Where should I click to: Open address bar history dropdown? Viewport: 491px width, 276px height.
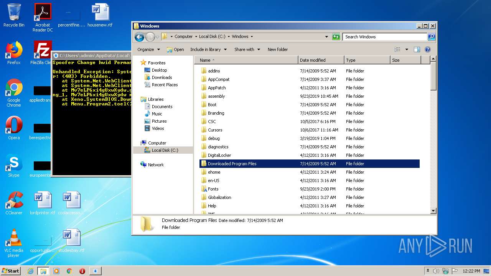[326, 37]
